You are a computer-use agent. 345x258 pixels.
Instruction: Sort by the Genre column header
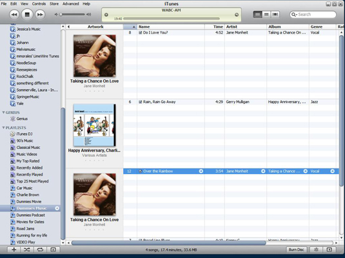(322, 26)
